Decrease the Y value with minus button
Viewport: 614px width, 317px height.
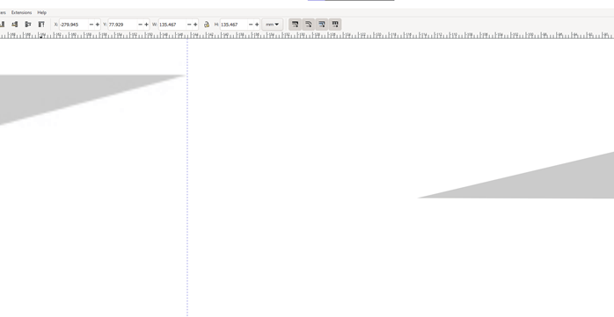141,25
